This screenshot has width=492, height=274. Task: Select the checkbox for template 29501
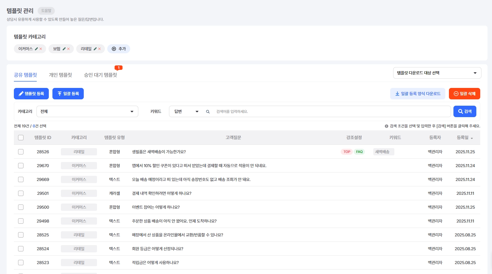point(21,193)
